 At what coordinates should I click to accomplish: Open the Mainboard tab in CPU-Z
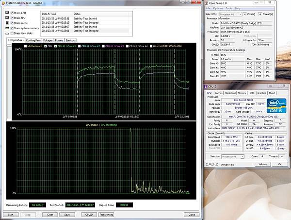230,93
